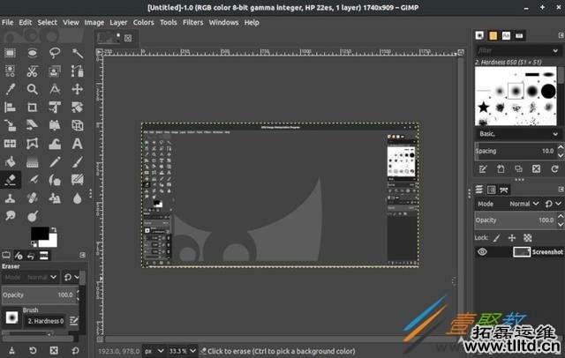This screenshot has height=358, width=565.
Task: Switch to the Channels tab
Action: (x=491, y=190)
